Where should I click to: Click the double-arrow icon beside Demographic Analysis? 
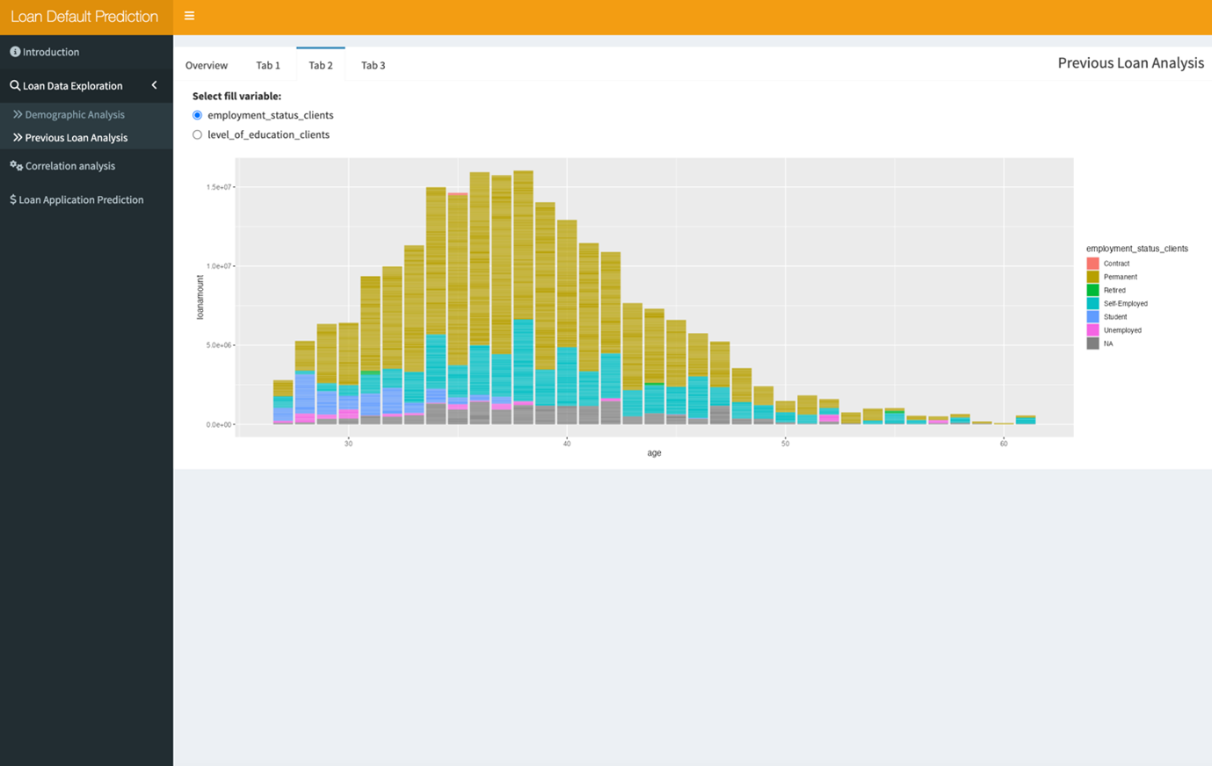18,115
